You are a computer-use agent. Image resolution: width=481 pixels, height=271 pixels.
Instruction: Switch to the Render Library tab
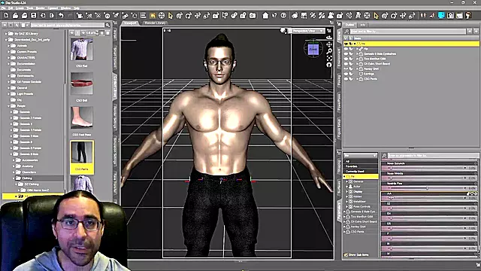[155, 23]
